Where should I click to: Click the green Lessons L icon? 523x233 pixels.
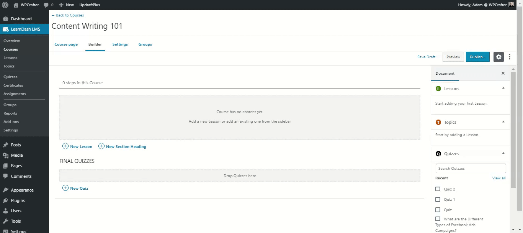438,89
